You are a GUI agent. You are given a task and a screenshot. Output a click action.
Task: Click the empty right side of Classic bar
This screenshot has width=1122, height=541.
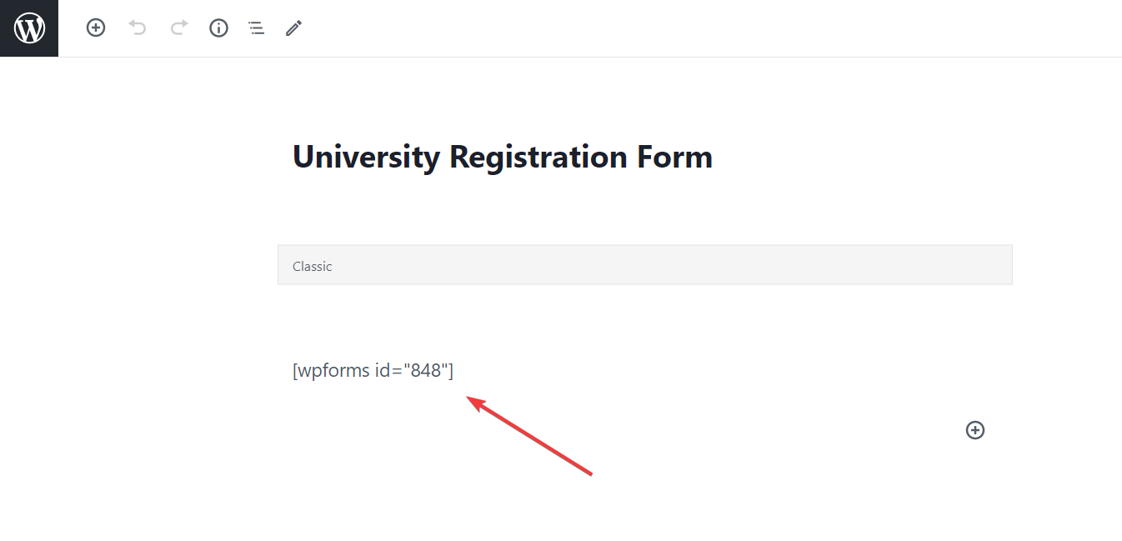[750, 265]
